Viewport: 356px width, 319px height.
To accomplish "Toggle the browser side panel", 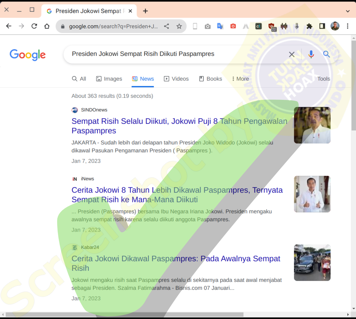I will point(322,26).
